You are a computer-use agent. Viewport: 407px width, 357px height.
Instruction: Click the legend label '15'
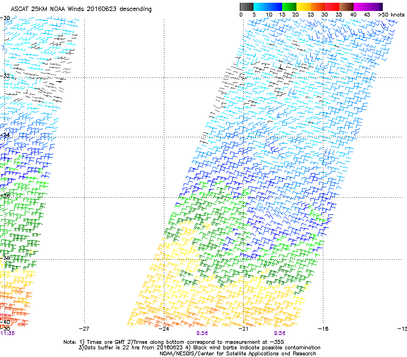[282, 15]
